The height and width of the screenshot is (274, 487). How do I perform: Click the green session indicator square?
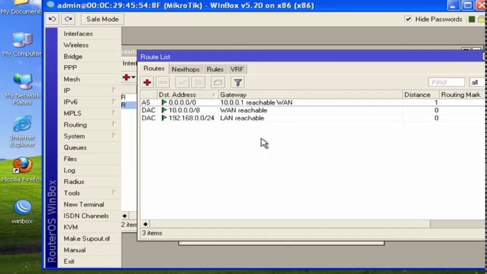(472, 19)
